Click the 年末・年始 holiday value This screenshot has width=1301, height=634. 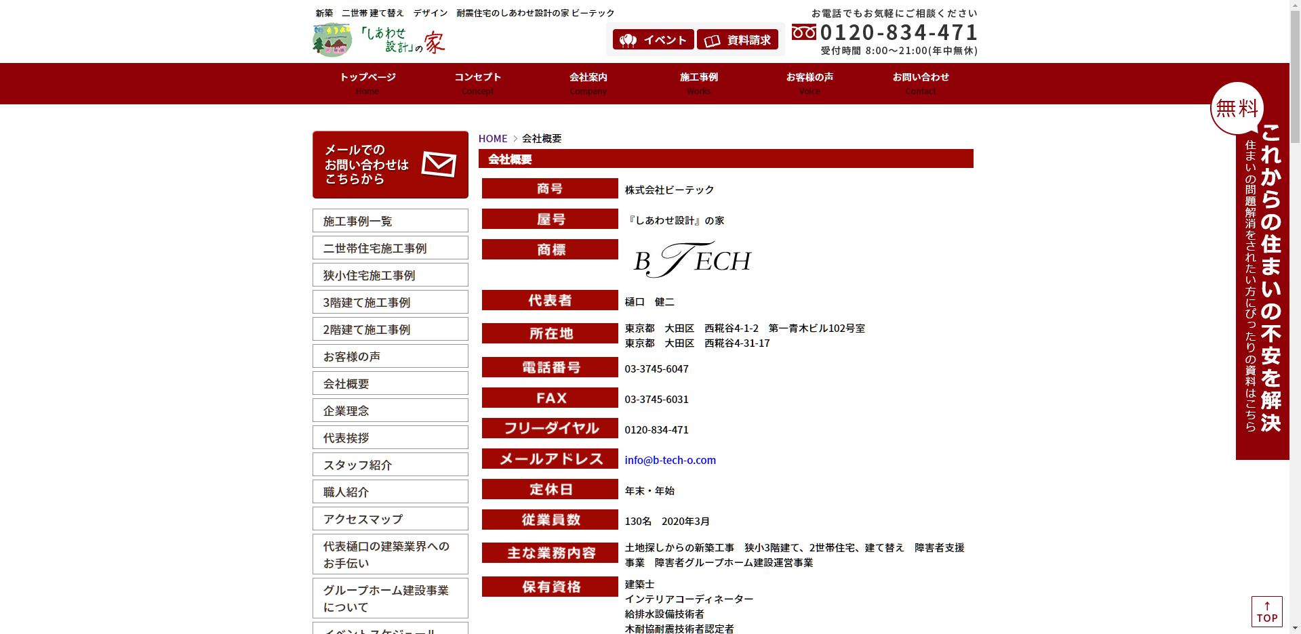pyautogui.click(x=649, y=490)
